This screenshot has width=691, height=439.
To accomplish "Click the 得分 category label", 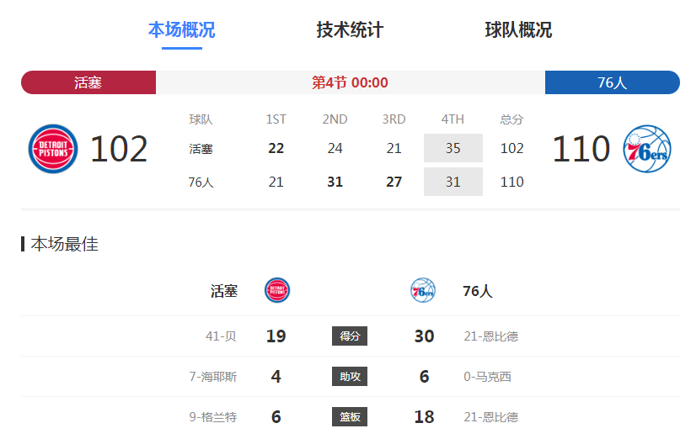I will (x=350, y=336).
